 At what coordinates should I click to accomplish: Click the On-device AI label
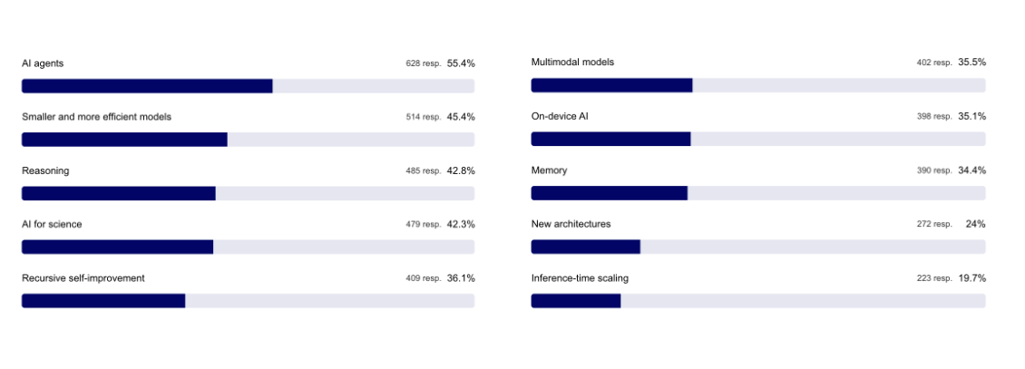(560, 116)
